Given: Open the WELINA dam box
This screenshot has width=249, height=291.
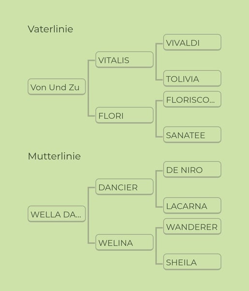Looking at the screenshot, I should click(125, 242).
